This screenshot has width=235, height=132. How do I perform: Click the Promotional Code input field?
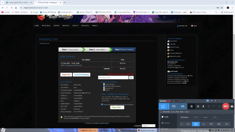click(x=113, y=78)
